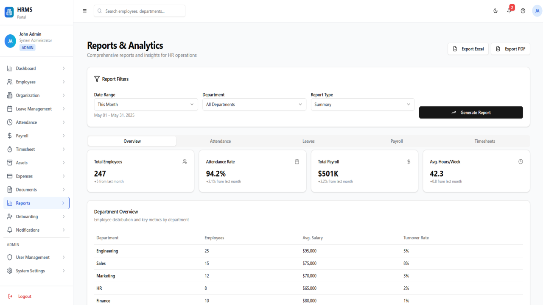Collapse sidebar with hamburger menu icon
This screenshot has width=543, height=305.
tap(84, 11)
